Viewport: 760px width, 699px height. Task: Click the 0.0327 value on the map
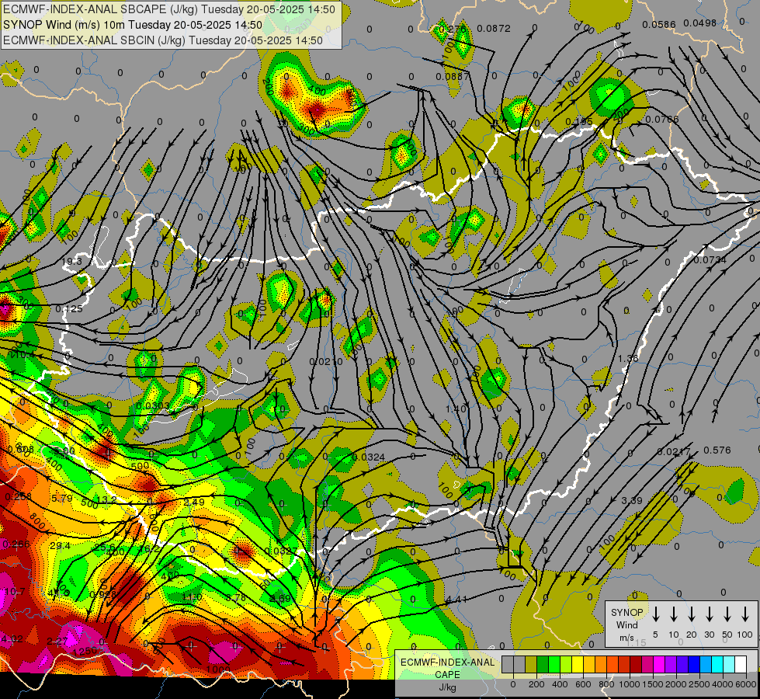pyautogui.click(x=281, y=551)
